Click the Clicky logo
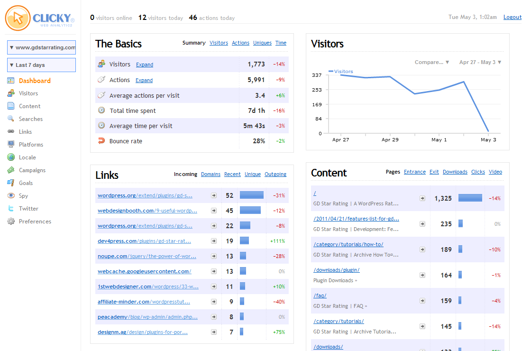Screen dimensions: 531x351 pos(40,18)
